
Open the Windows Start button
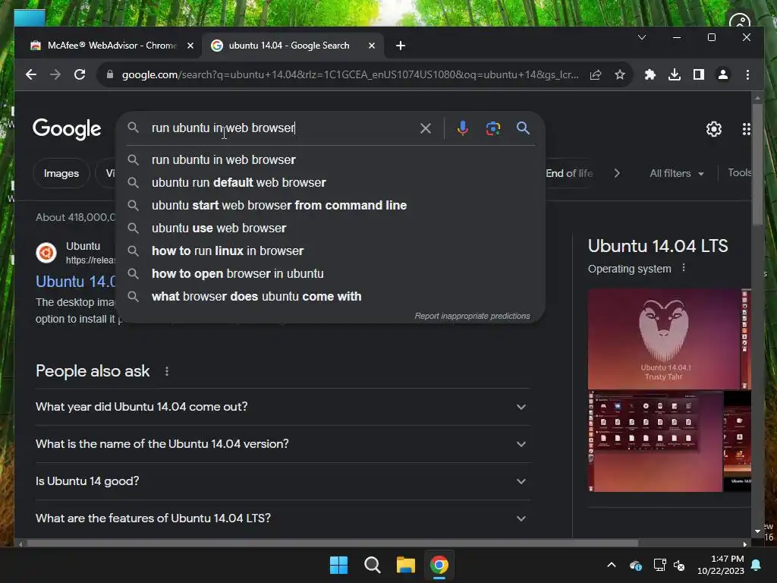(339, 565)
